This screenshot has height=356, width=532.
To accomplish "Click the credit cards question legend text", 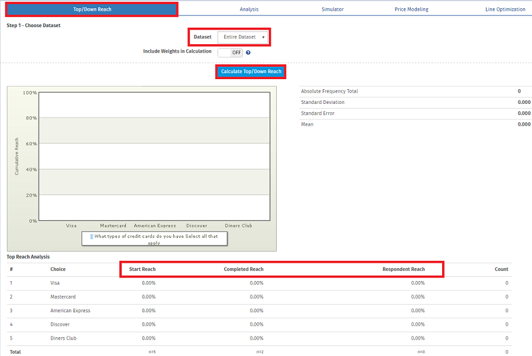I will pyautogui.click(x=156, y=239).
